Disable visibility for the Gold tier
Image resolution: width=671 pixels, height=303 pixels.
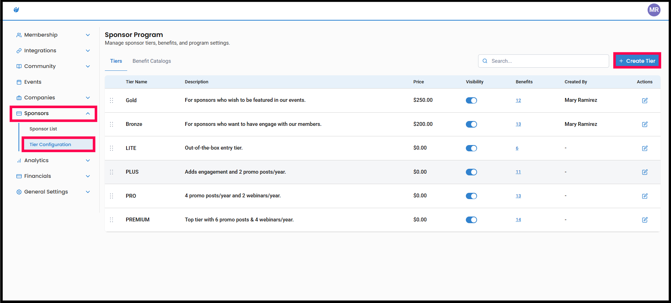pyautogui.click(x=471, y=100)
